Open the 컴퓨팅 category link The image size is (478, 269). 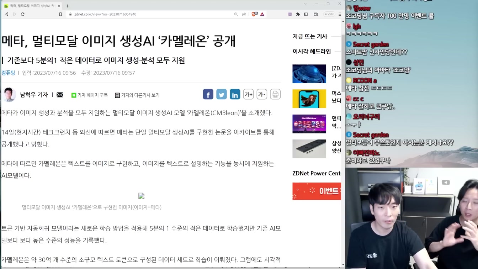[8, 73]
